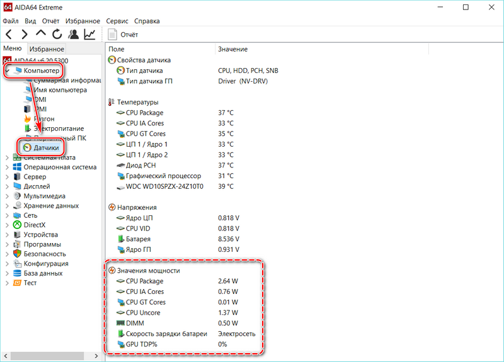Select the Графический процессор row

[163, 176]
